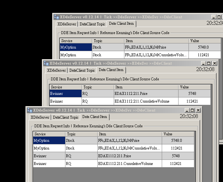This screenshot has width=223, height=182.
Task: Select FFc,EDAX,1,12,N,0@Price item in front window
Action: [130, 141]
